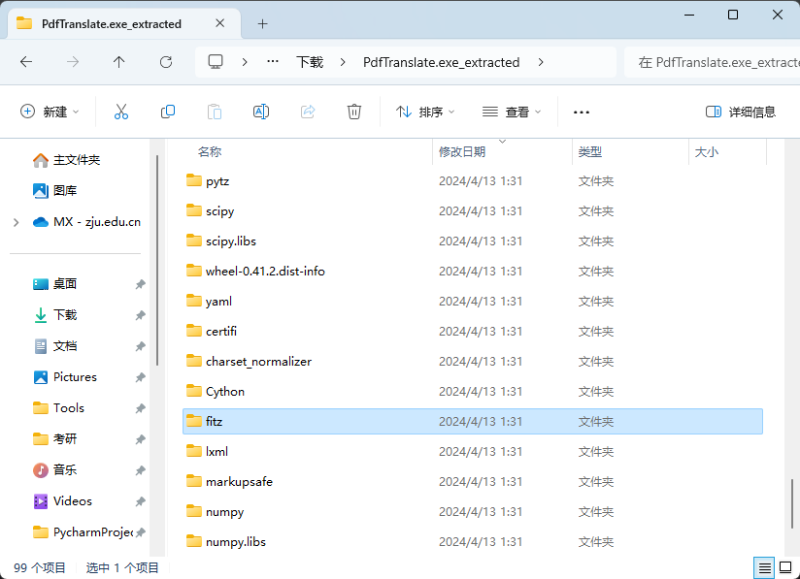Click the Delete trash can icon

tap(354, 112)
